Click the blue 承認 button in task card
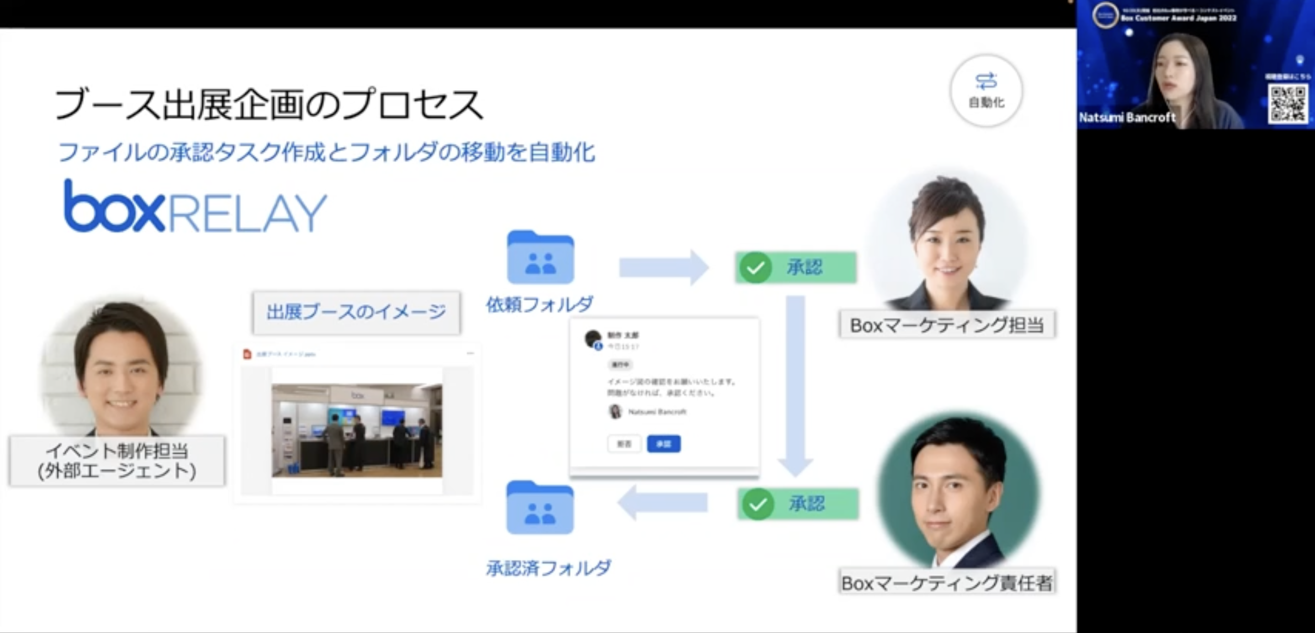This screenshot has width=1315, height=633. 663,444
